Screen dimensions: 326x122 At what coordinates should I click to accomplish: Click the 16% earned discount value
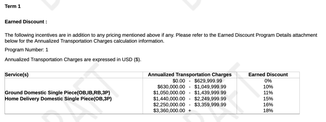coord(268,105)
